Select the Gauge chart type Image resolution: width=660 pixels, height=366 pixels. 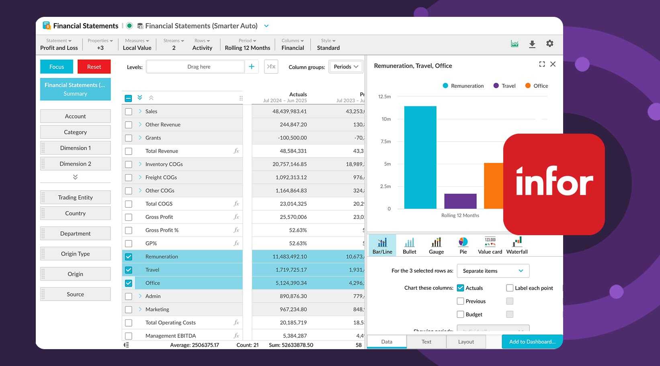[436, 245]
